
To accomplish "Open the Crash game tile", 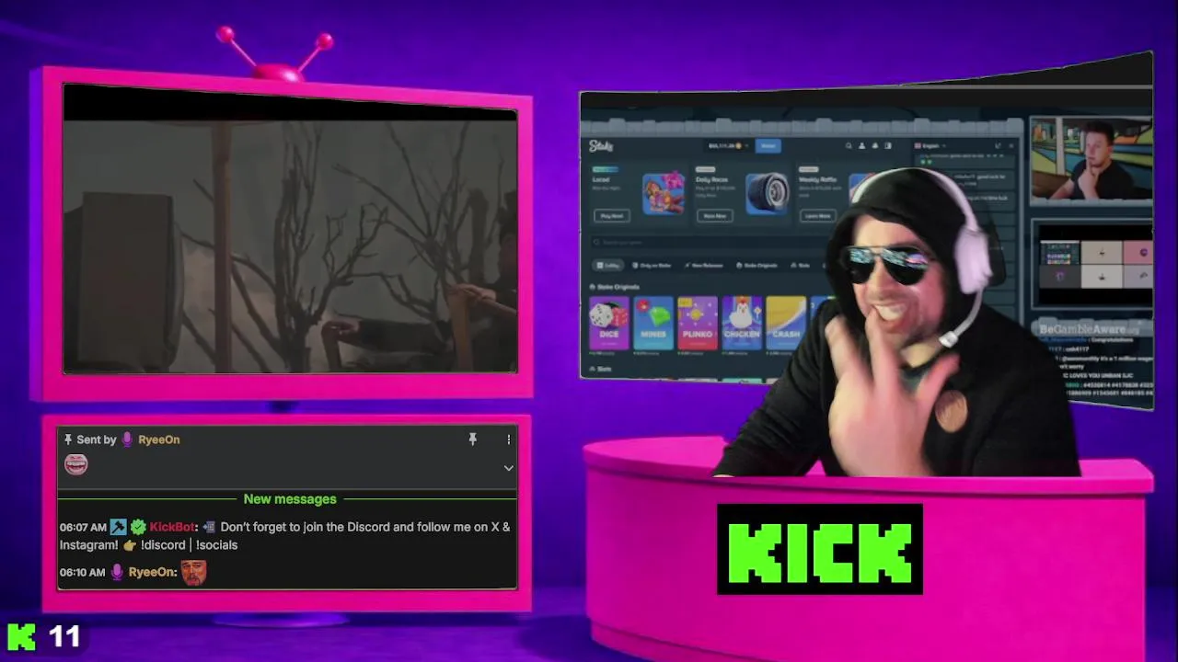I will (786, 323).
